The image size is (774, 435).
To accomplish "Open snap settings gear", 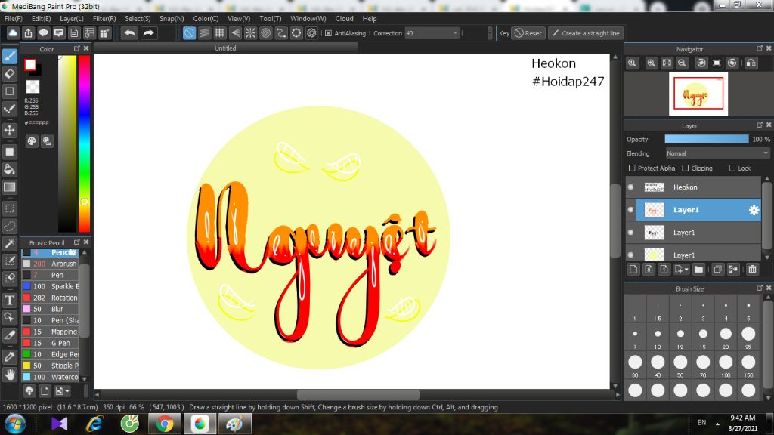I will [311, 33].
